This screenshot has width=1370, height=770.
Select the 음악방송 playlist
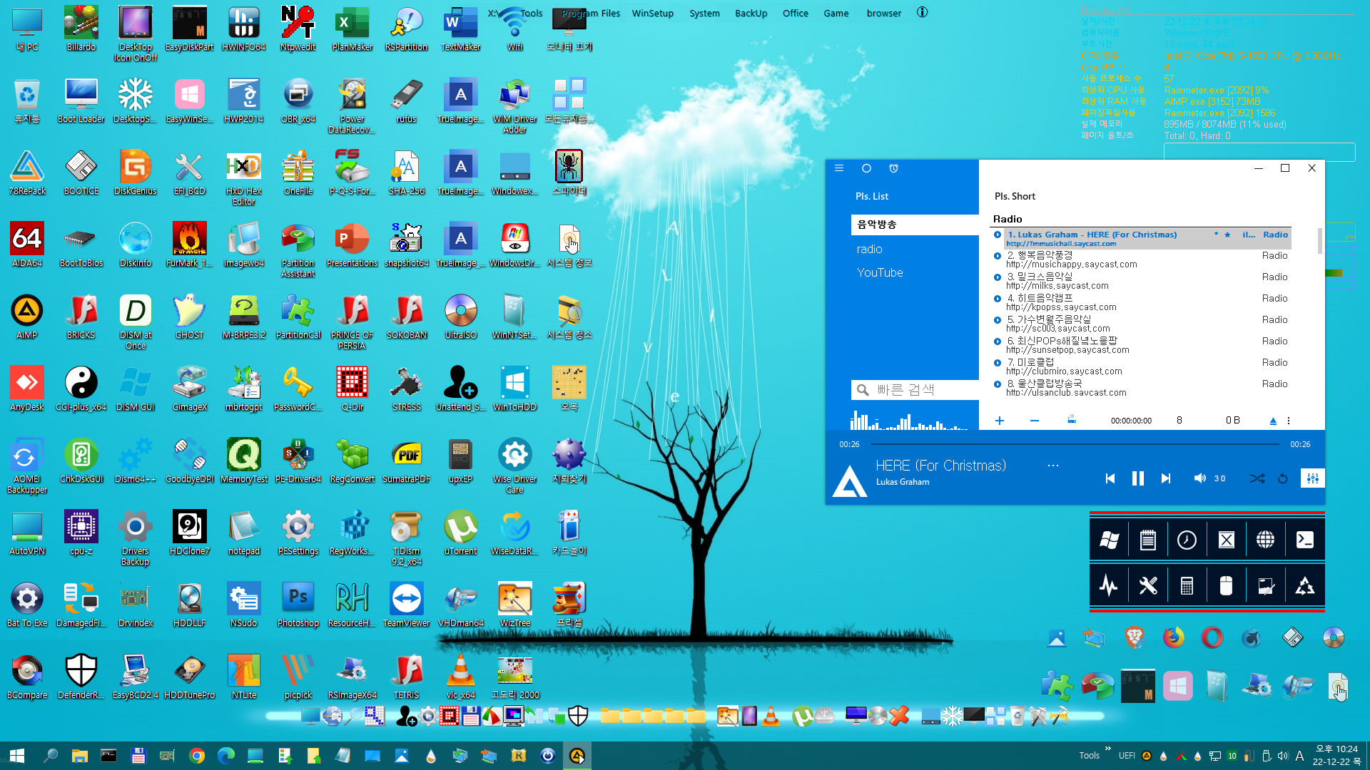(x=915, y=225)
